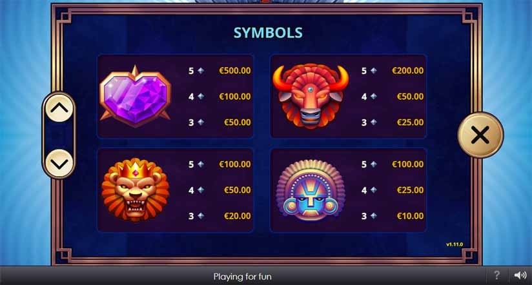Image resolution: width=532 pixels, height=285 pixels.
Task: Click the version label v1.11.0
Action: [455, 244]
